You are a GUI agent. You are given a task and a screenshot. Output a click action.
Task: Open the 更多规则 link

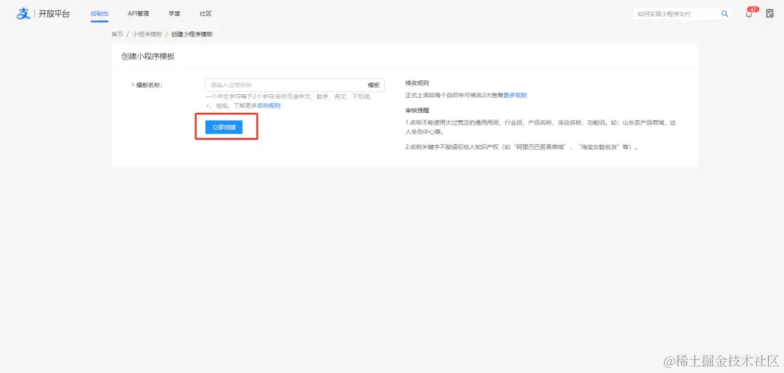515,95
